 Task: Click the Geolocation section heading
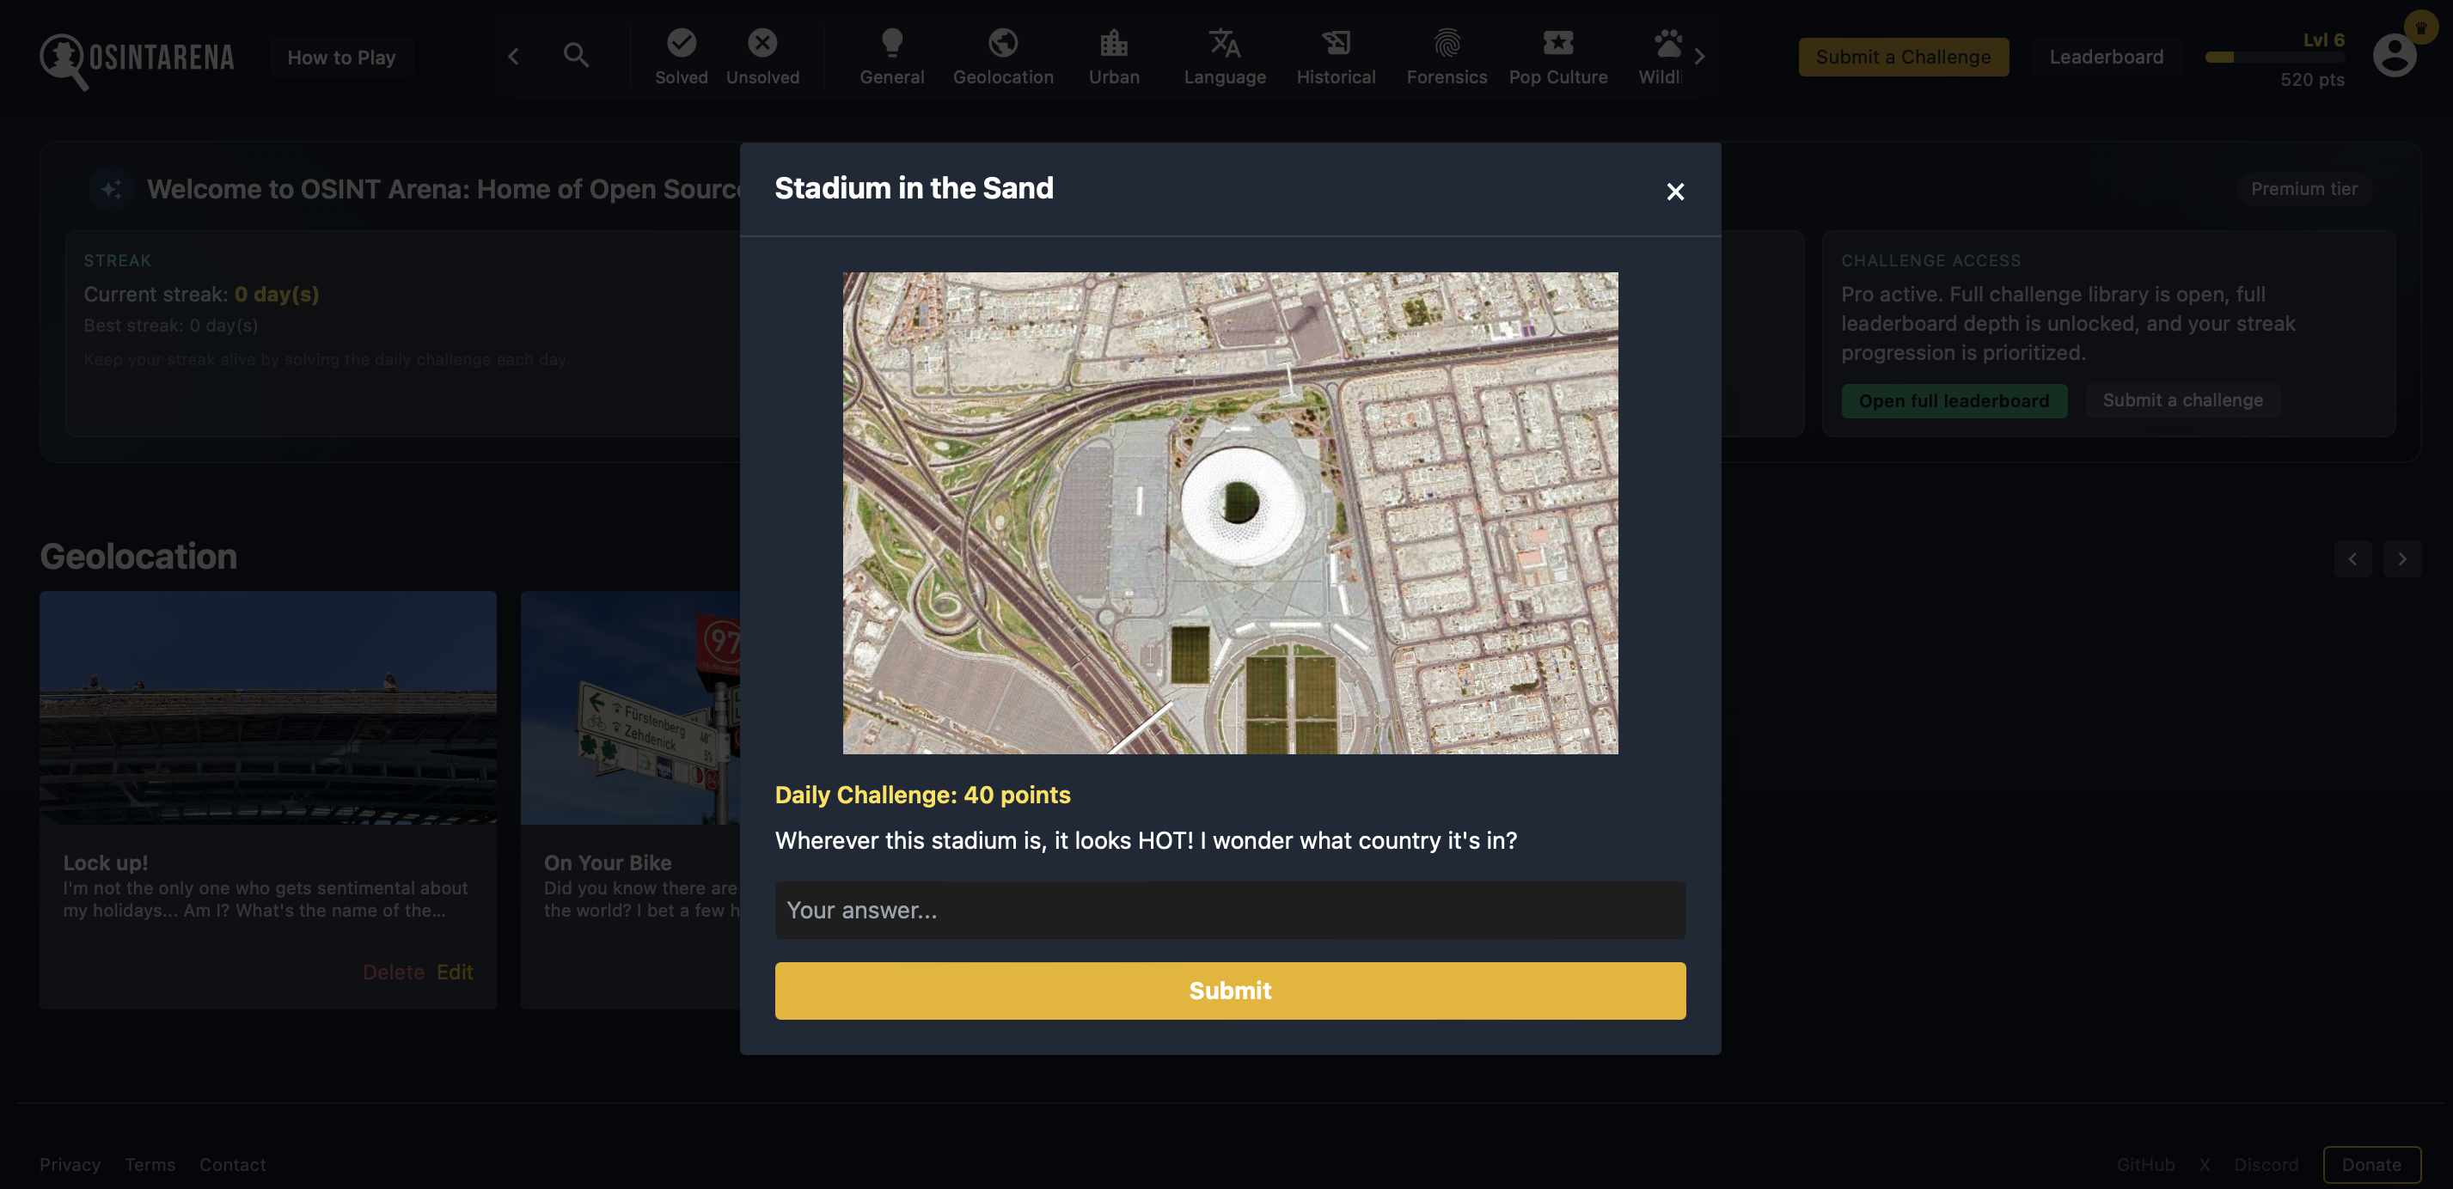pos(138,556)
